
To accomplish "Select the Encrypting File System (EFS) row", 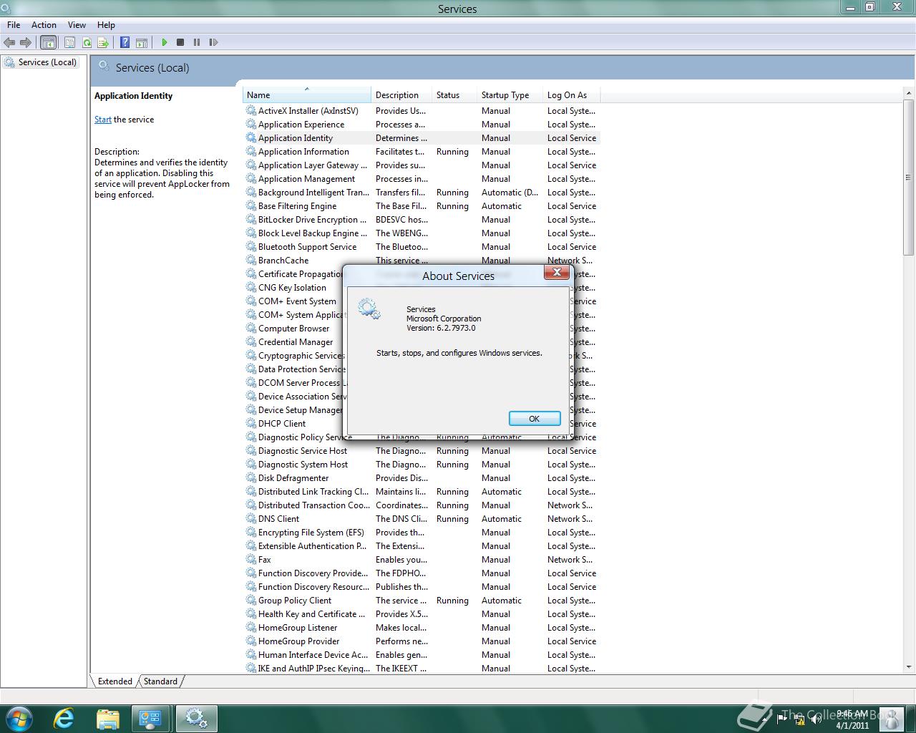I will [x=422, y=532].
